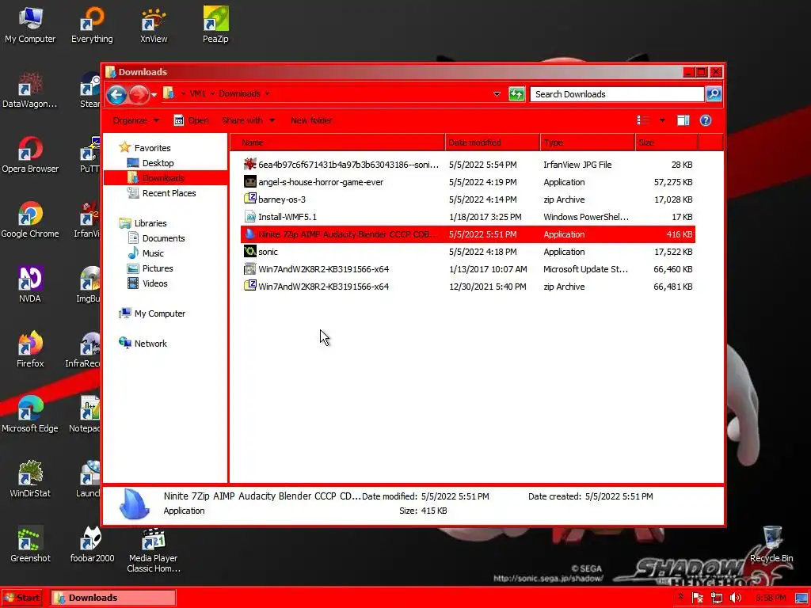Open Microsoft Edge desktop icon
The image size is (811, 608).
tap(30, 414)
